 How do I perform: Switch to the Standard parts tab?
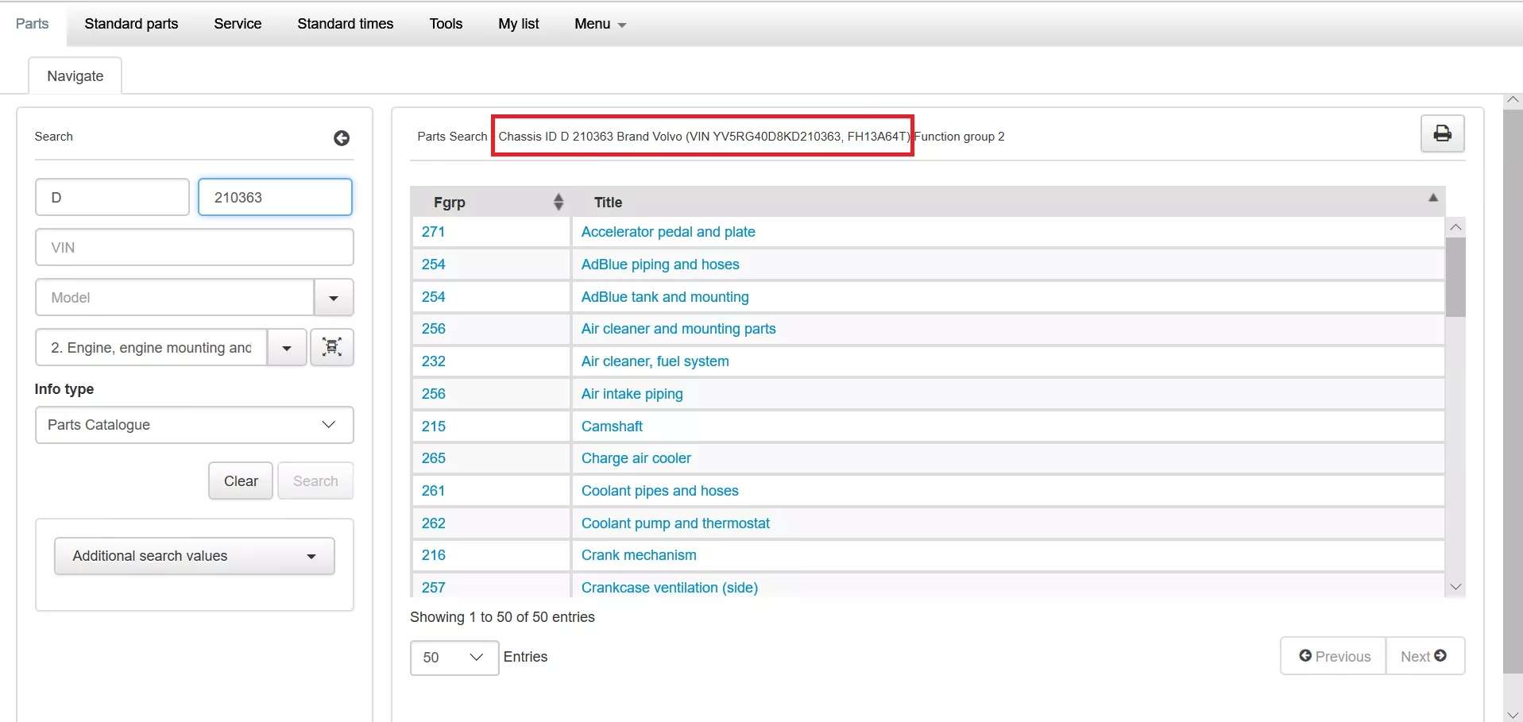(x=131, y=24)
